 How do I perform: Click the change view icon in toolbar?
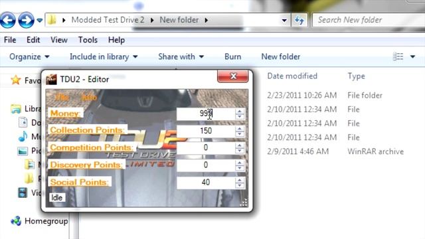pyautogui.click(x=398, y=56)
